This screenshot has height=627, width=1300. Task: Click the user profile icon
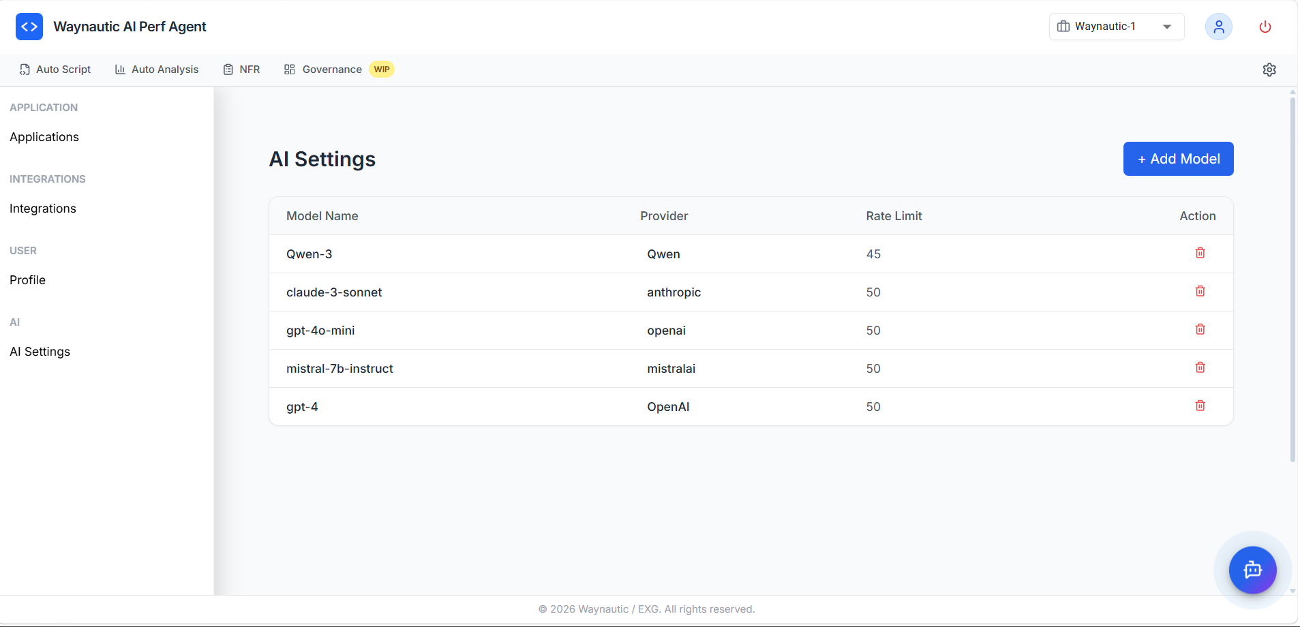[x=1218, y=27]
